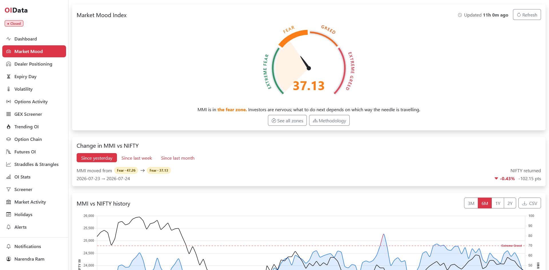Switch to Since last month
549x270 pixels.
178,158
